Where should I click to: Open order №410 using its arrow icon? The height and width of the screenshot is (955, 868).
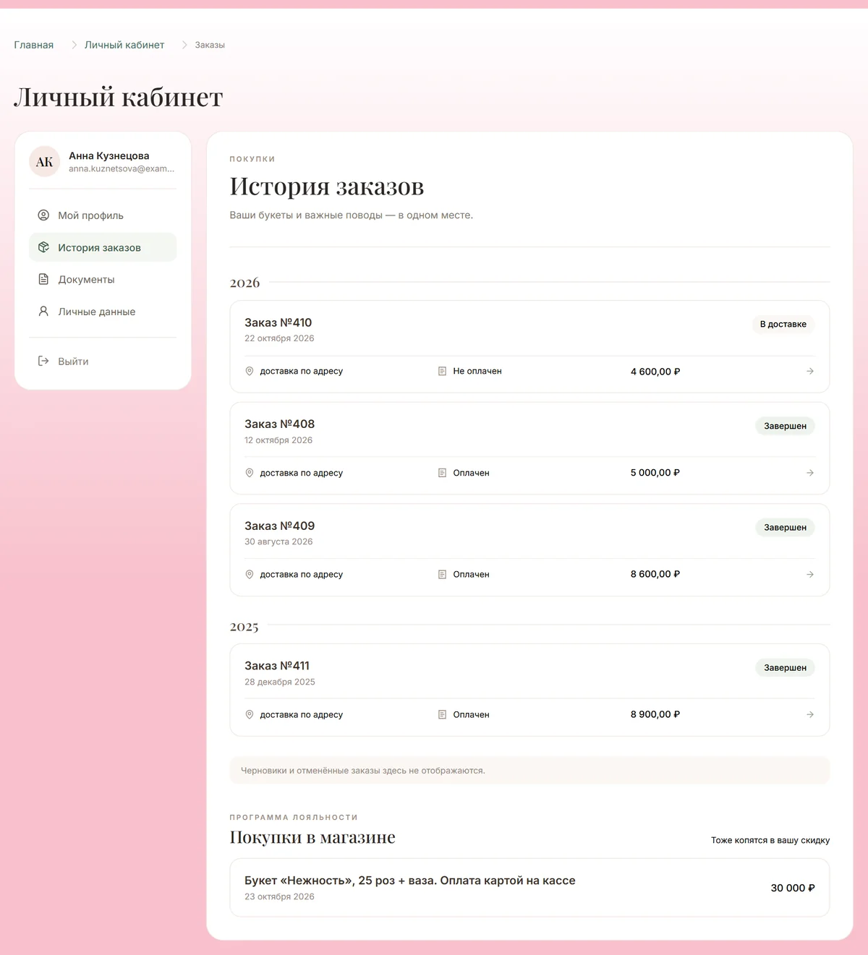click(x=810, y=371)
